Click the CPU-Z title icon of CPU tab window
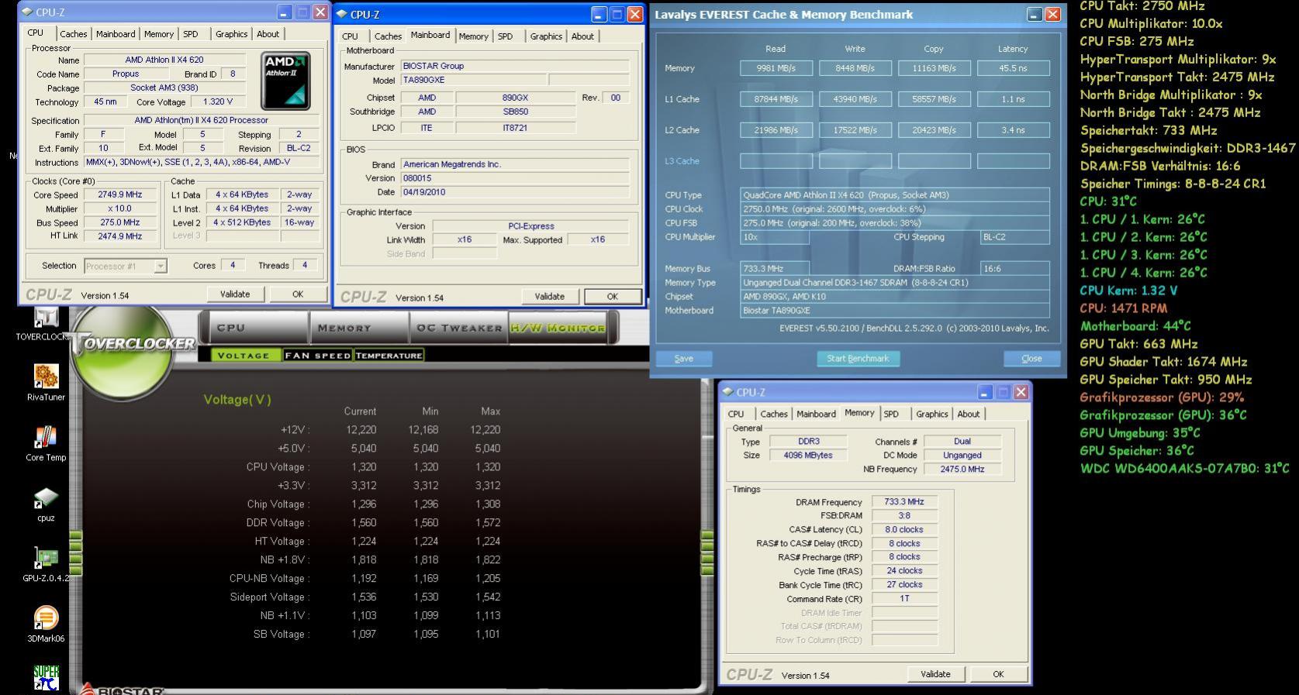Screen dimensions: 1299x695 click(29, 12)
